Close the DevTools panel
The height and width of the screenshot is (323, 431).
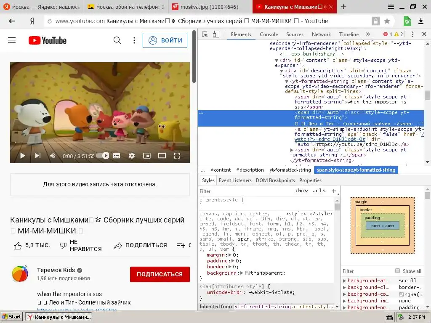[424, 34]
